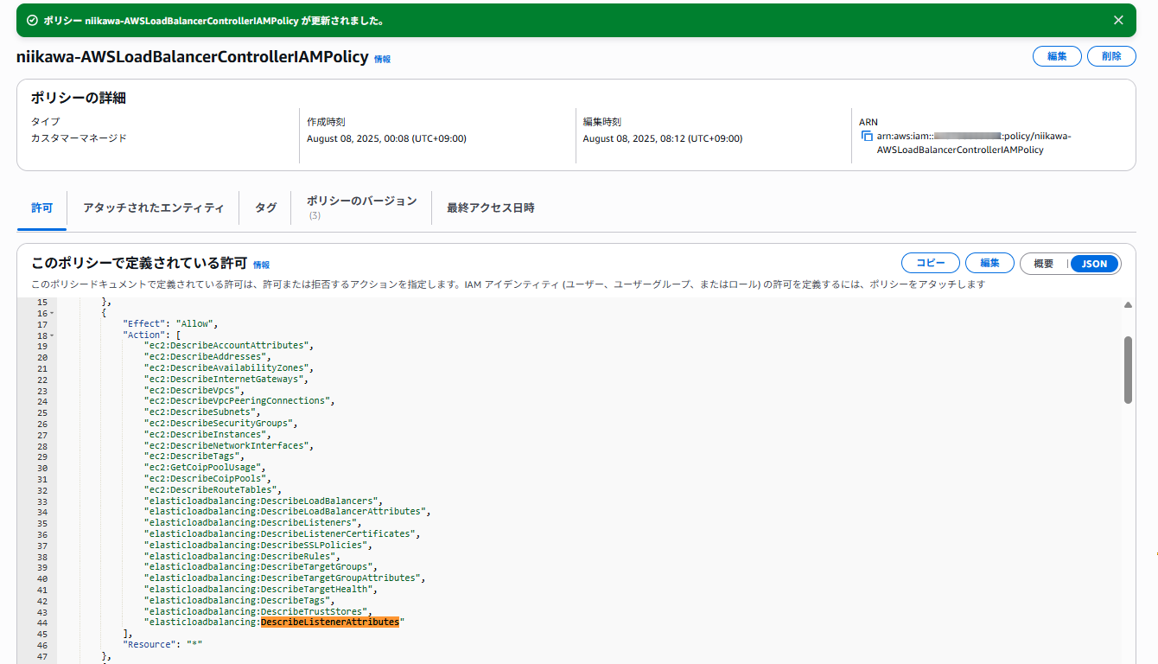Click 情報 link beside このポリシーで定義されている許可
Viewport: 1158px width, 664px height.
[x=261, y=265]
